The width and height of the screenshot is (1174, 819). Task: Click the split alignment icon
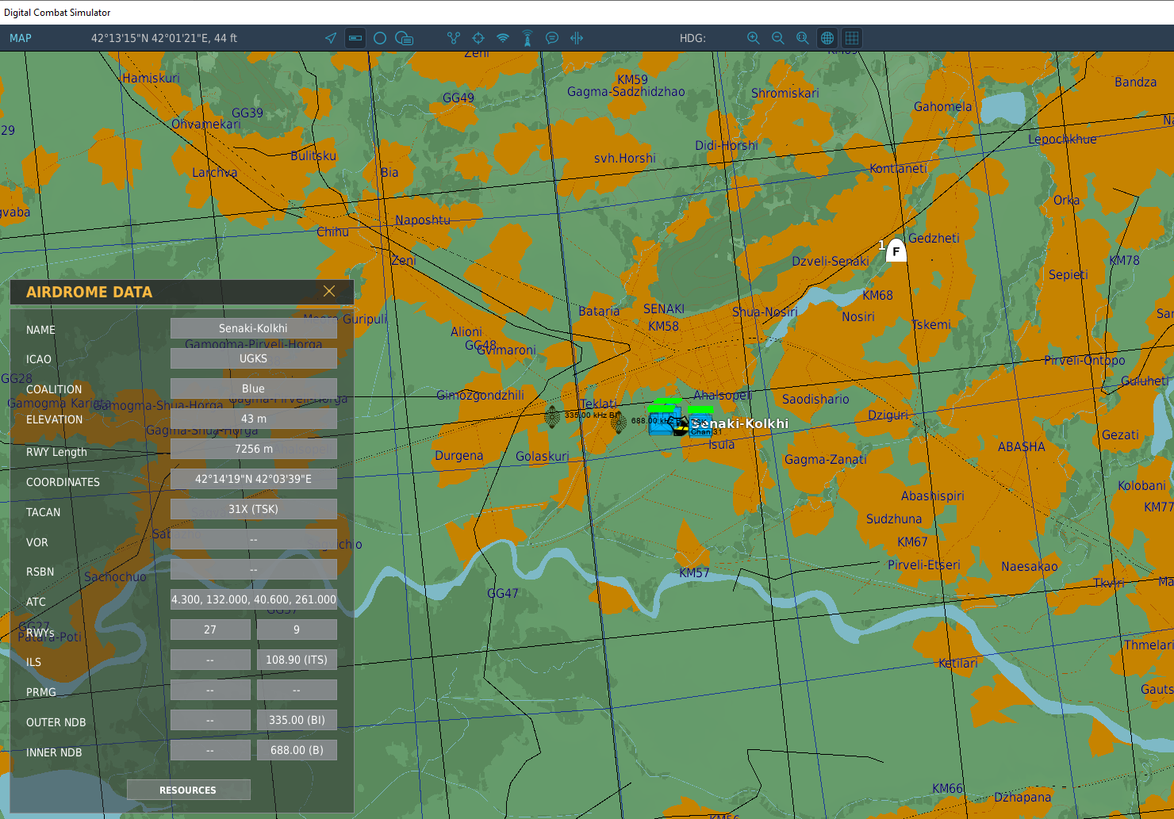point(577,38)
